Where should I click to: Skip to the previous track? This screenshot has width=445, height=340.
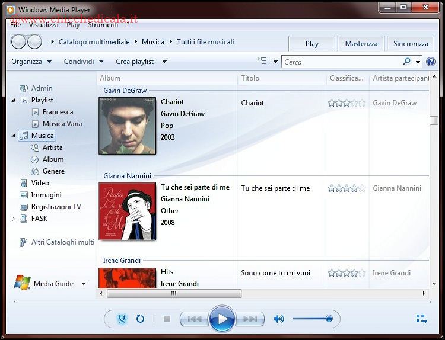194,319
